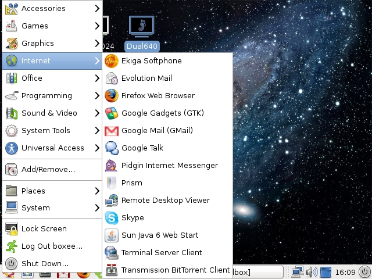This screenshot has height=279, width=372.
Task: Click the blue window tray icon
Action: [x=325, y=272]
